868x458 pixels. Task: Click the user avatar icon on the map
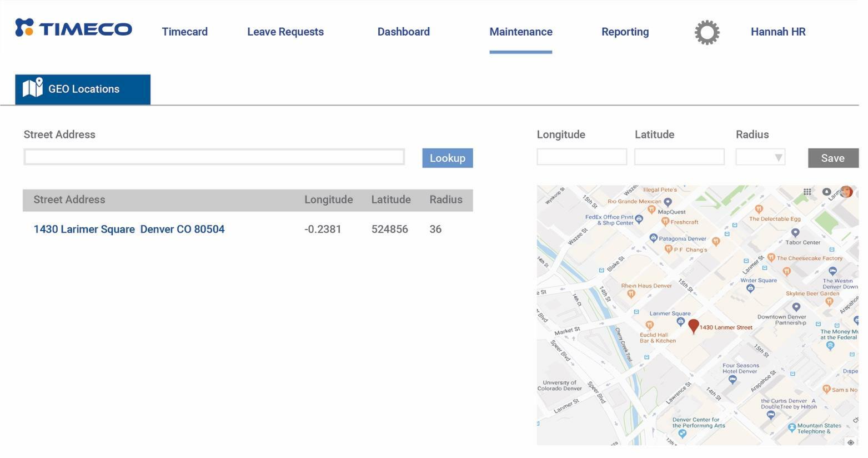846,192
